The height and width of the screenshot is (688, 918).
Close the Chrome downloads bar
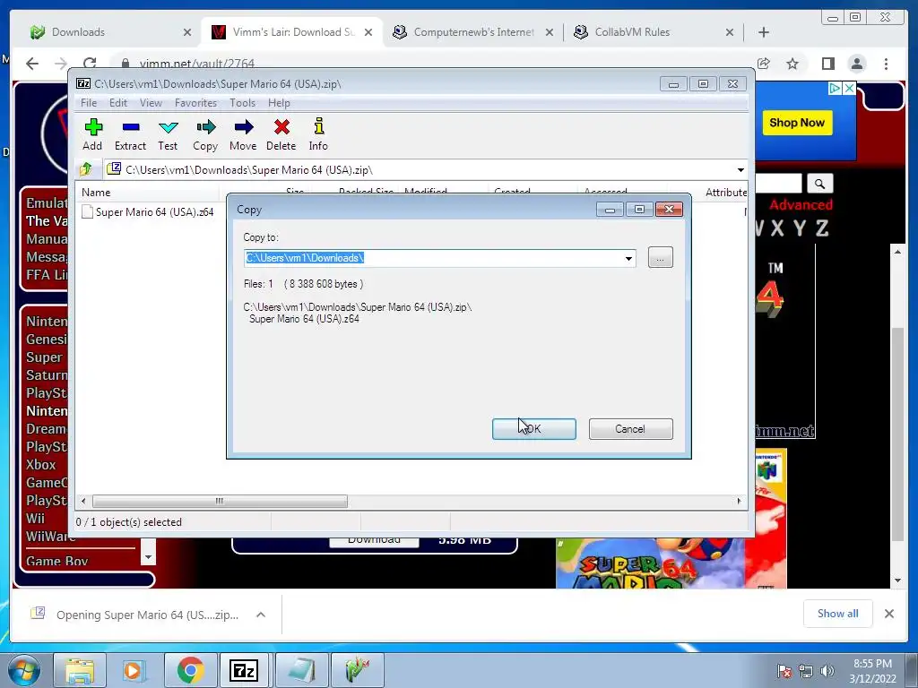pos(888,614)
